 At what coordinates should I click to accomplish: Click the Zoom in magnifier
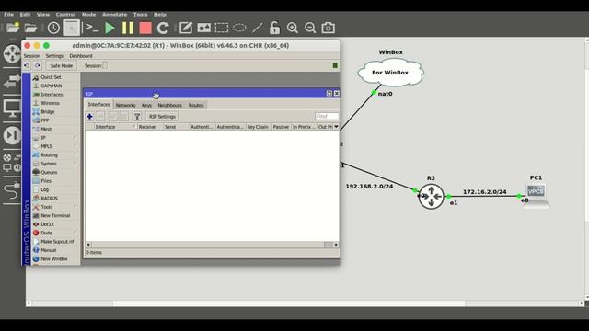click(293, 28)
